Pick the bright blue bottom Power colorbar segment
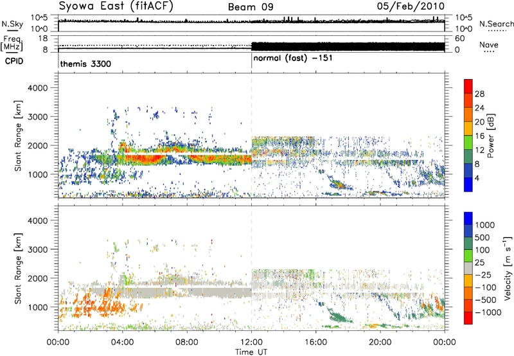Image resolution: width=514 pixels, height=356 pixels. point(468,184)
